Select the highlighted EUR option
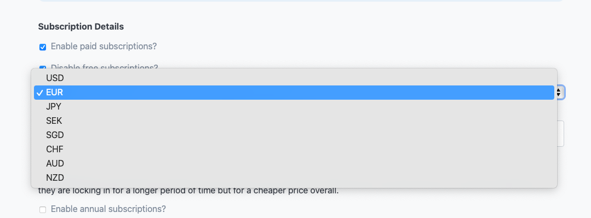Image resolution: width=591 pixels, height=218 pixels. pyautogui.click(x=294, y=93)
